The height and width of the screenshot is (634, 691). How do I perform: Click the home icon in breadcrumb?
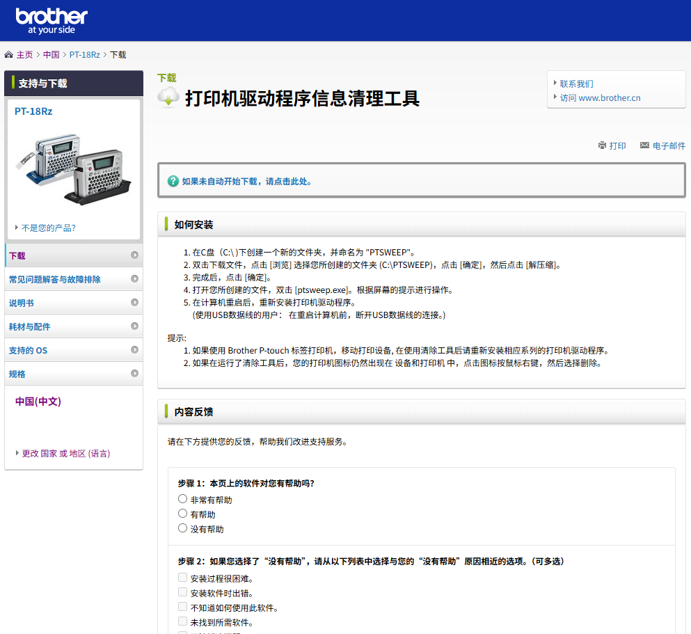[x=8, y=55]
